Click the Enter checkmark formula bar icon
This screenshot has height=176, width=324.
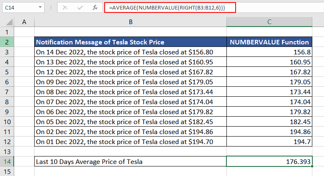pos(80,7)
